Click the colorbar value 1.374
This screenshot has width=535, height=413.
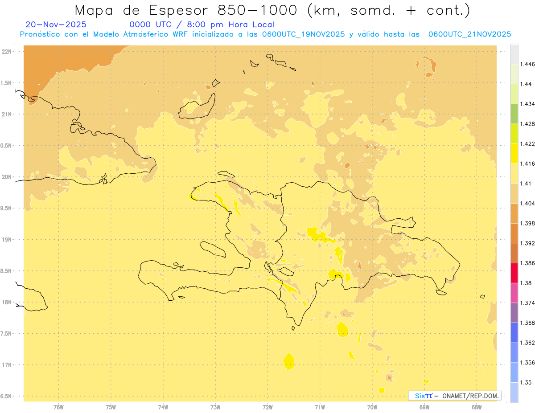527,303
